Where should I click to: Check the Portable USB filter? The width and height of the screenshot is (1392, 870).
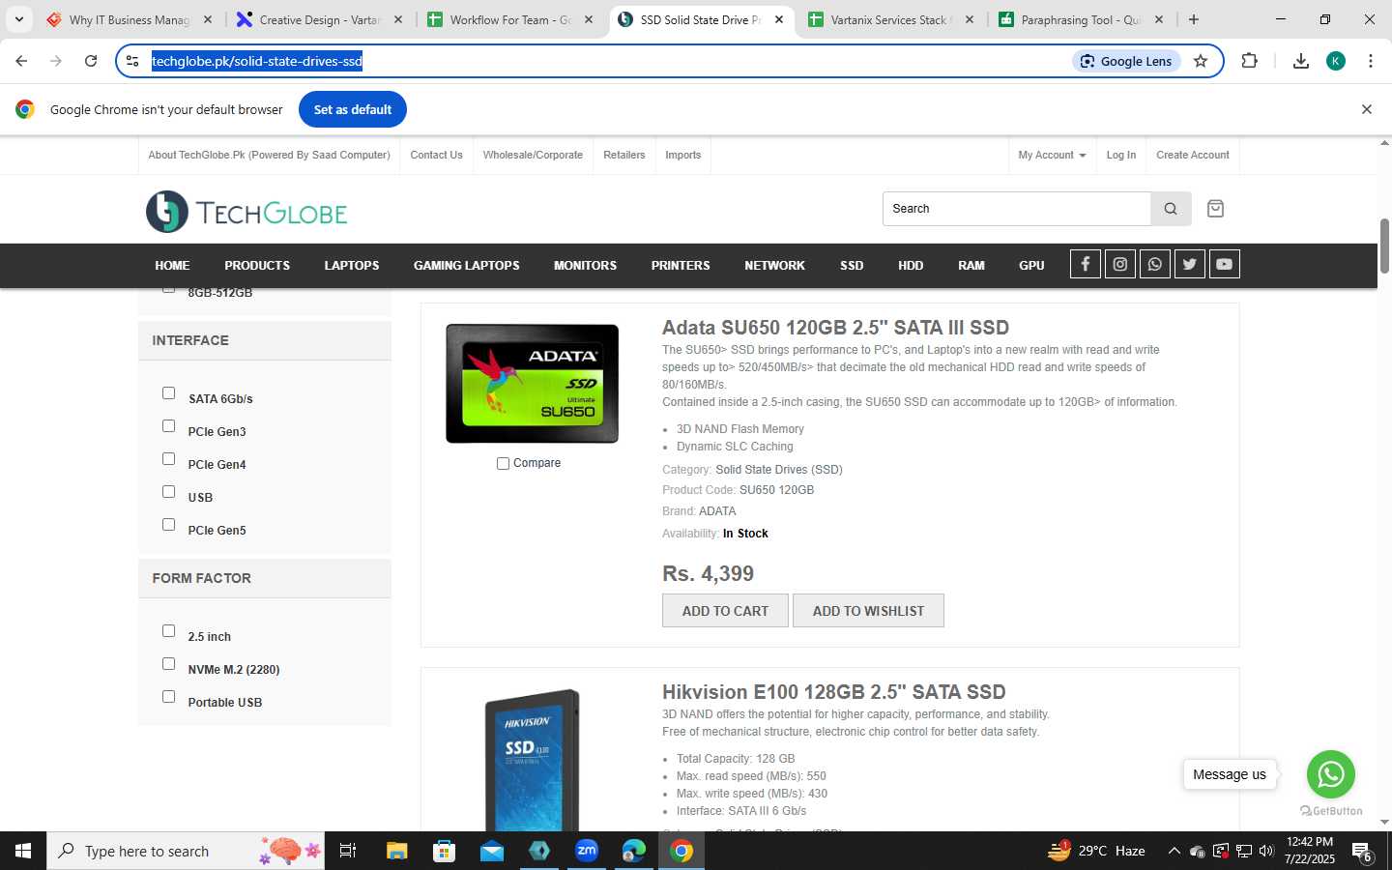(x=168, y=697)
